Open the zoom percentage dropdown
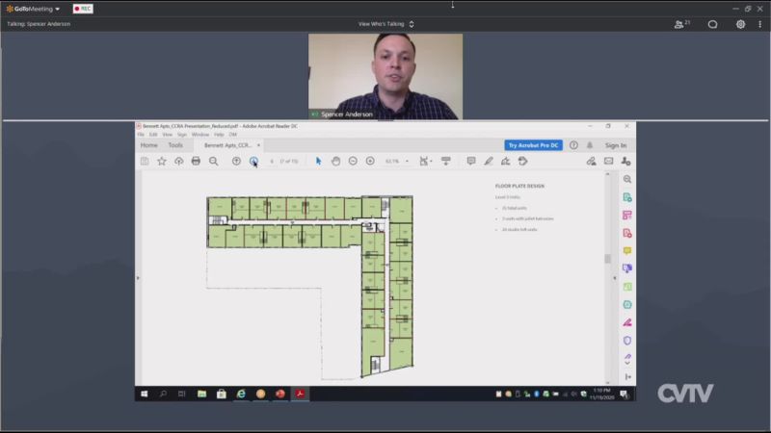This screenshot has width=771, height=433. [x=397, y=161]
